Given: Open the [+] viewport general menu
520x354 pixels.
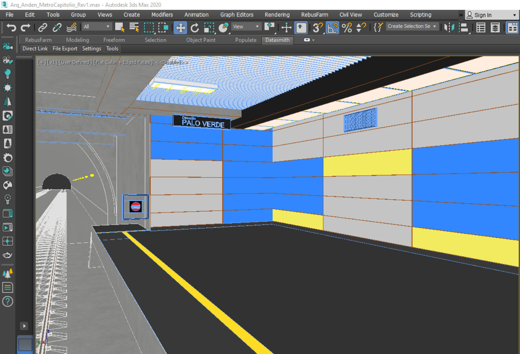Looking at the screenshot, I should pyautogui.click(x=41, y=62).
